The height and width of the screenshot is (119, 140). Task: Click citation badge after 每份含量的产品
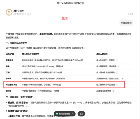pos(26,106)
